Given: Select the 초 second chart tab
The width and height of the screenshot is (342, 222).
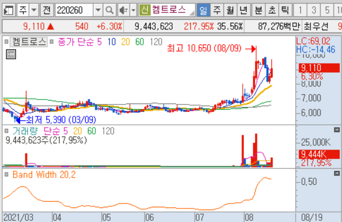Looking at the screenshot, I should click(272, 10).
